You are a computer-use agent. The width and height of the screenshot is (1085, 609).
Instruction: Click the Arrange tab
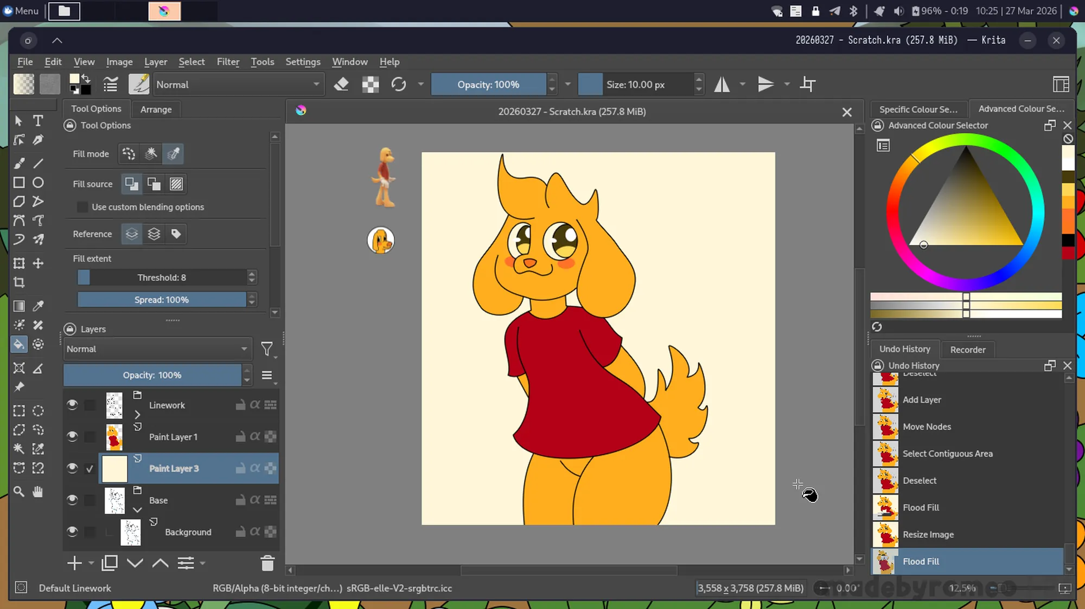pos(156,109)
